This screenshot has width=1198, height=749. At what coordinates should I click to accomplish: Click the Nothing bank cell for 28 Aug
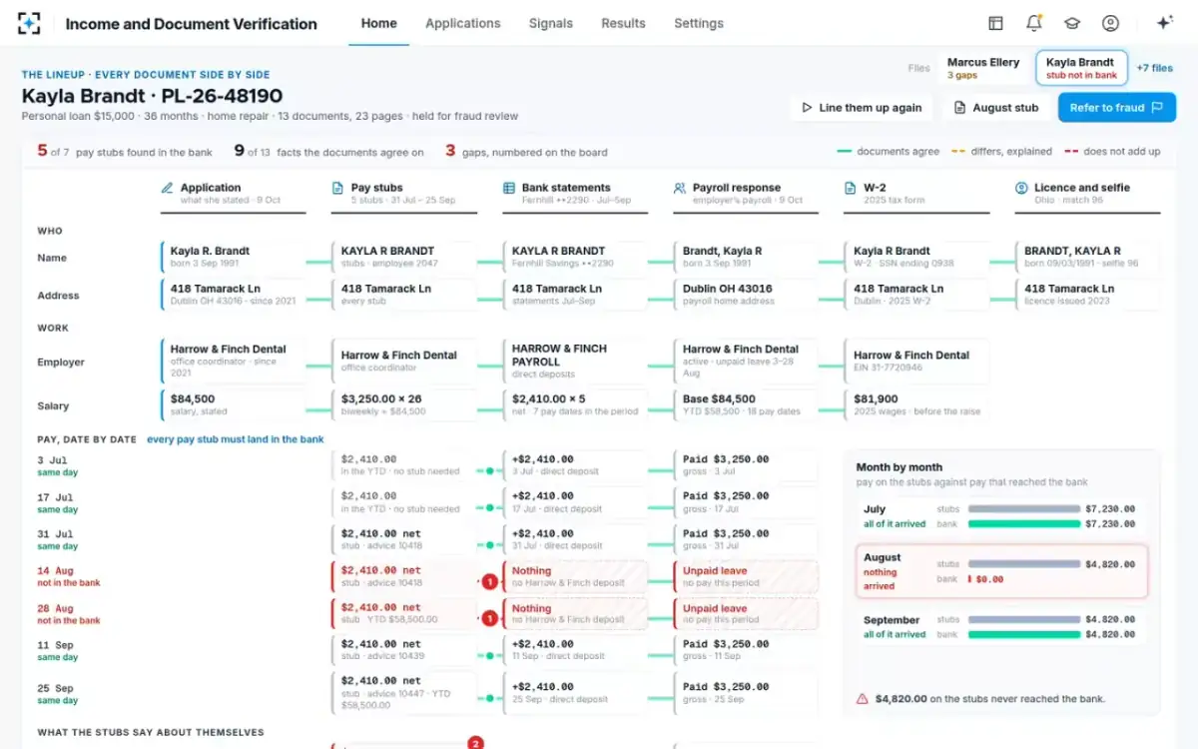pyautogui.click(x=575, y=613)
